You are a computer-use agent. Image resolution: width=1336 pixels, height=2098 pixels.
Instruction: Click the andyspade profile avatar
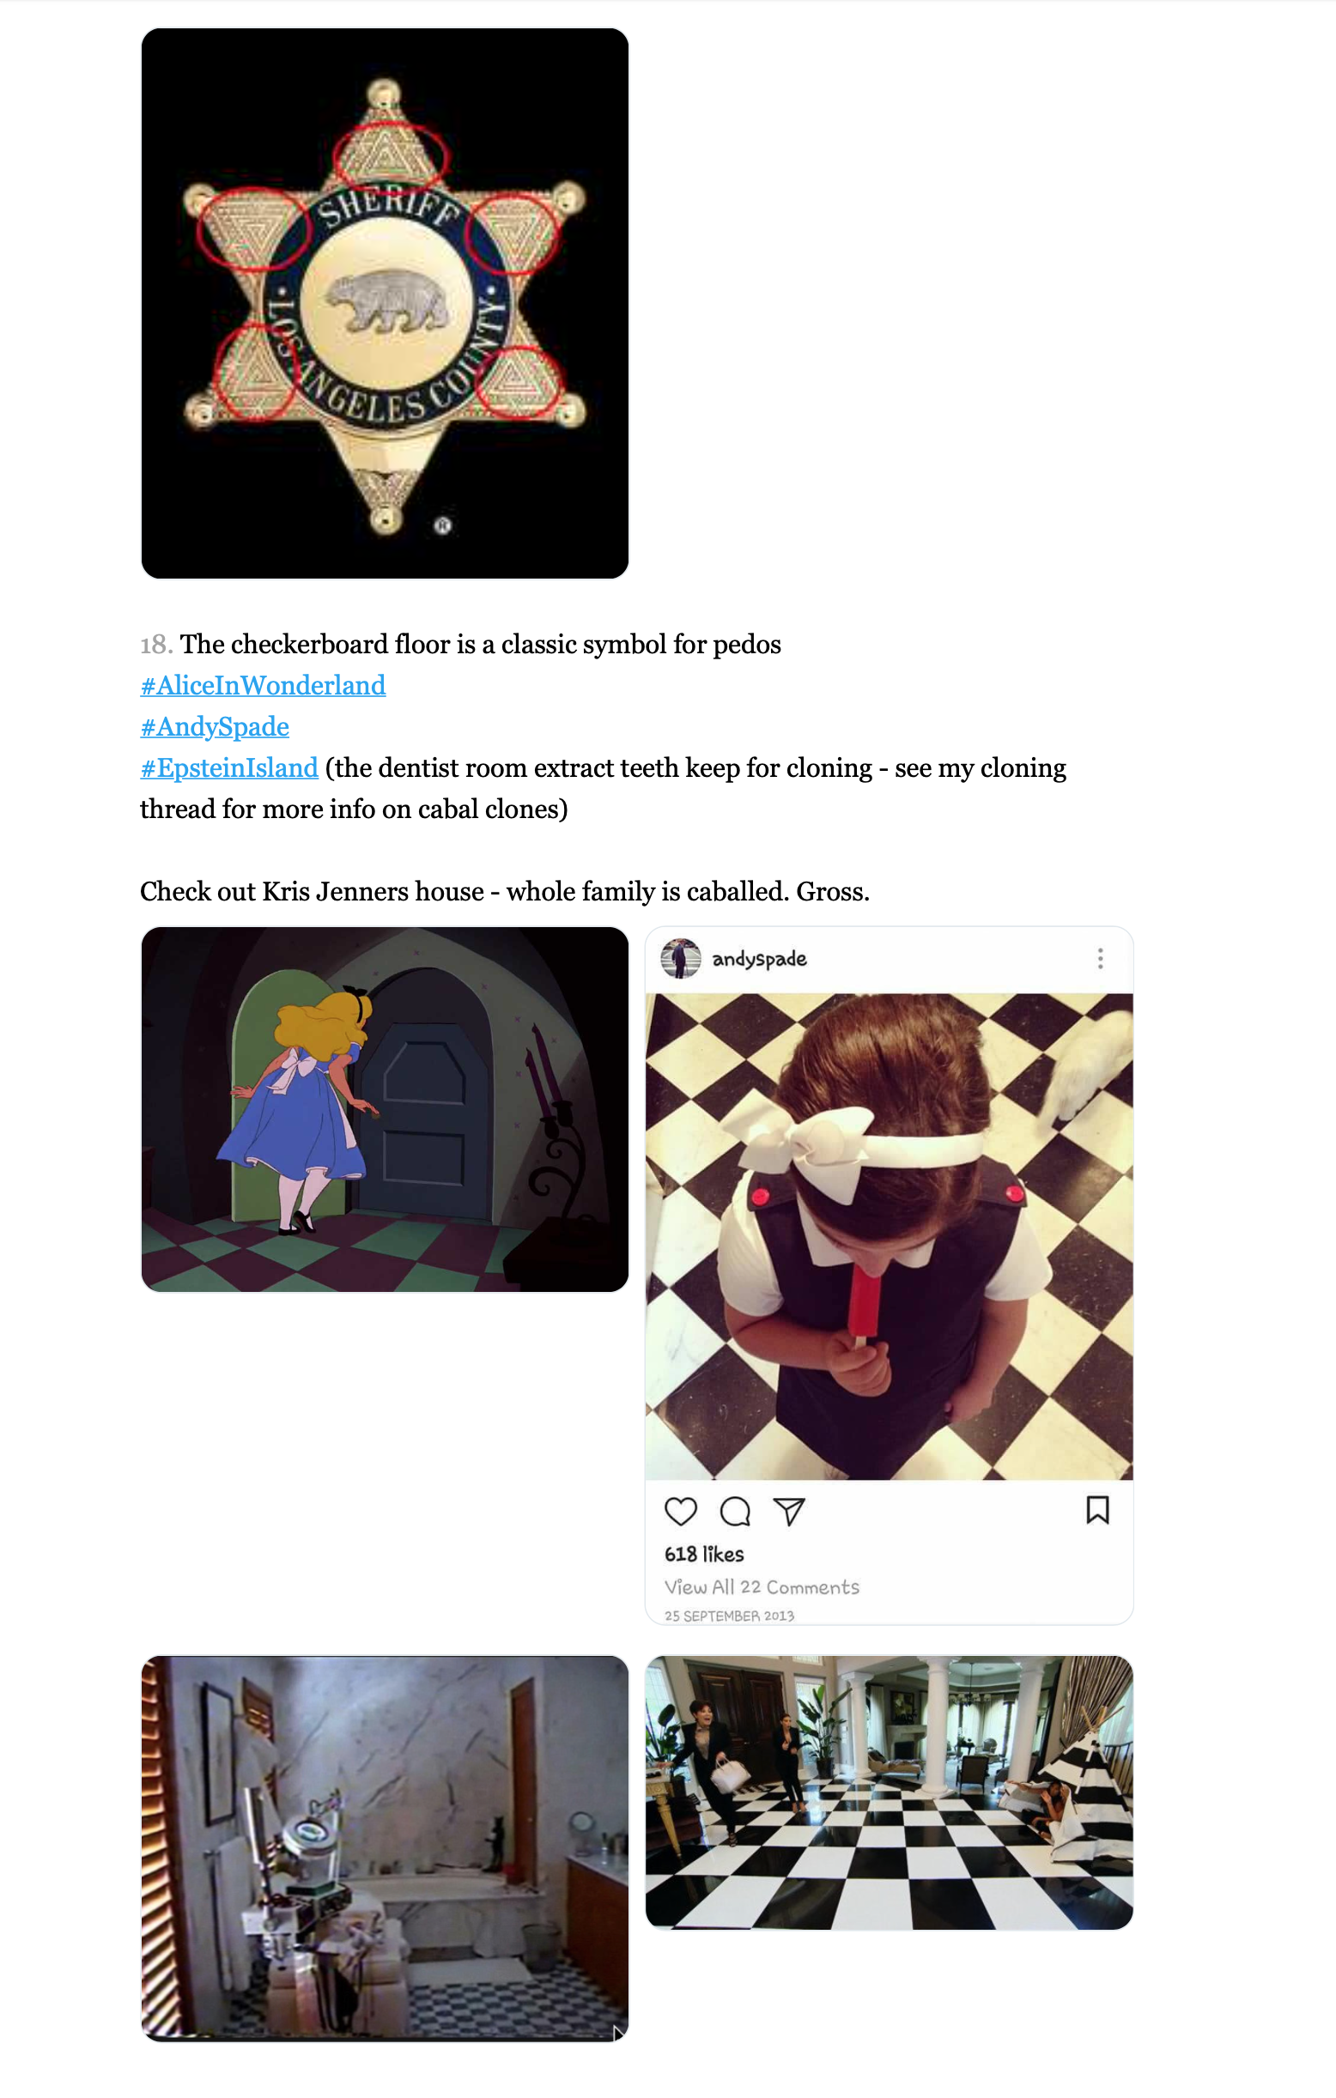(681, 958)
